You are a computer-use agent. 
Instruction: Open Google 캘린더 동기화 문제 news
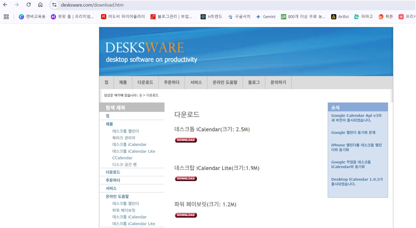coord(353,133)
